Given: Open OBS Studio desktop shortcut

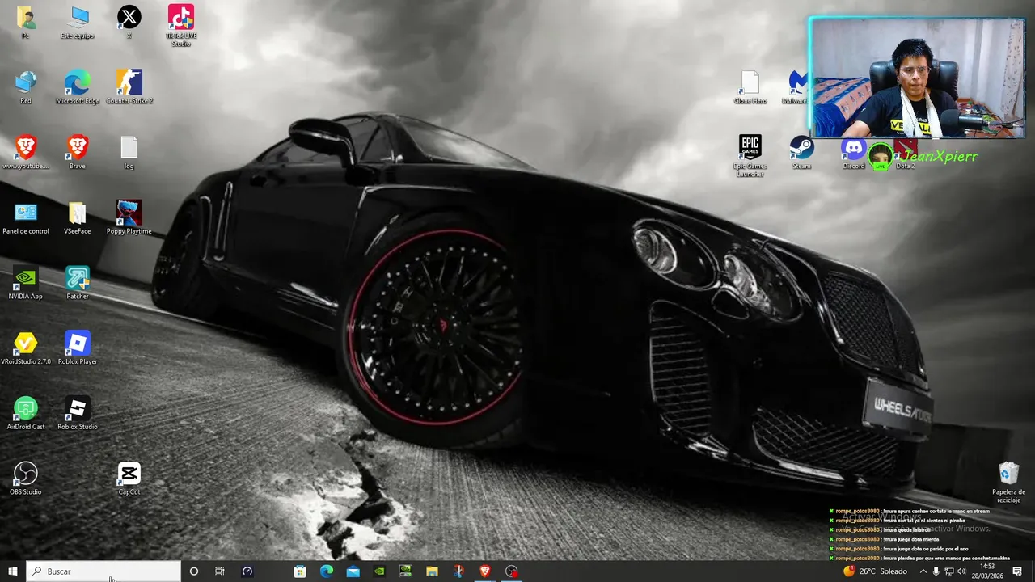Looking at the screenshot, I should tap(26, 479).
